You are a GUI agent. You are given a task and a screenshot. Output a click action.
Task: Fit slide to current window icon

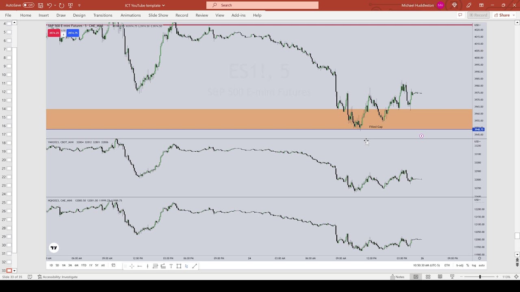(x=515, y=277)
